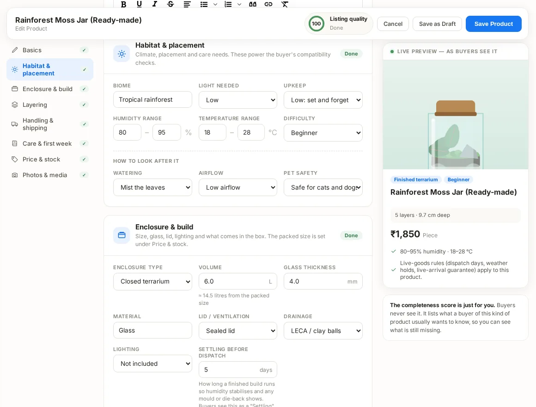Edit the Glass Thickness field
Screen dimensions: 536x407
pos(323,281)
